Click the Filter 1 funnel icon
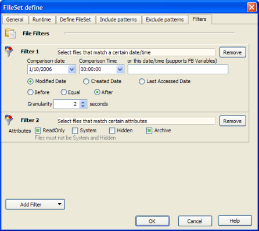 [x=9, y=51]
